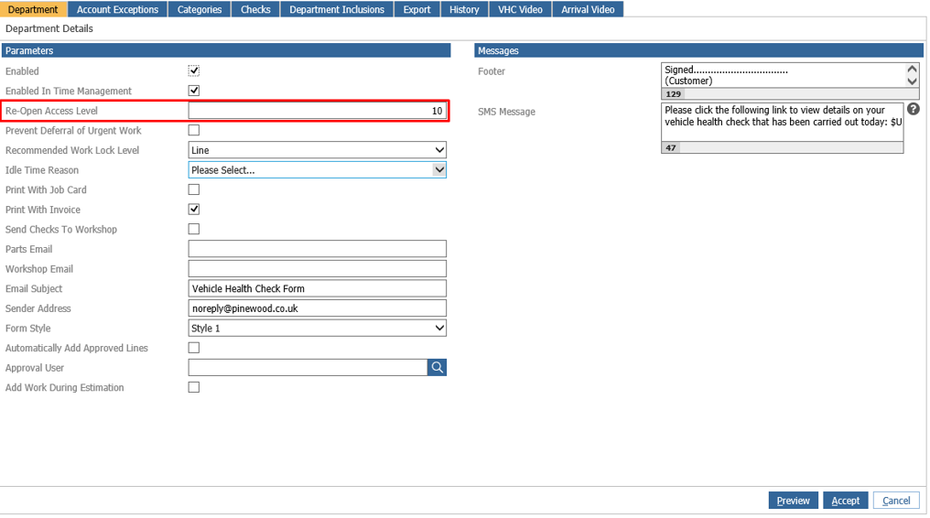Click the Accept button

[845, 501]
